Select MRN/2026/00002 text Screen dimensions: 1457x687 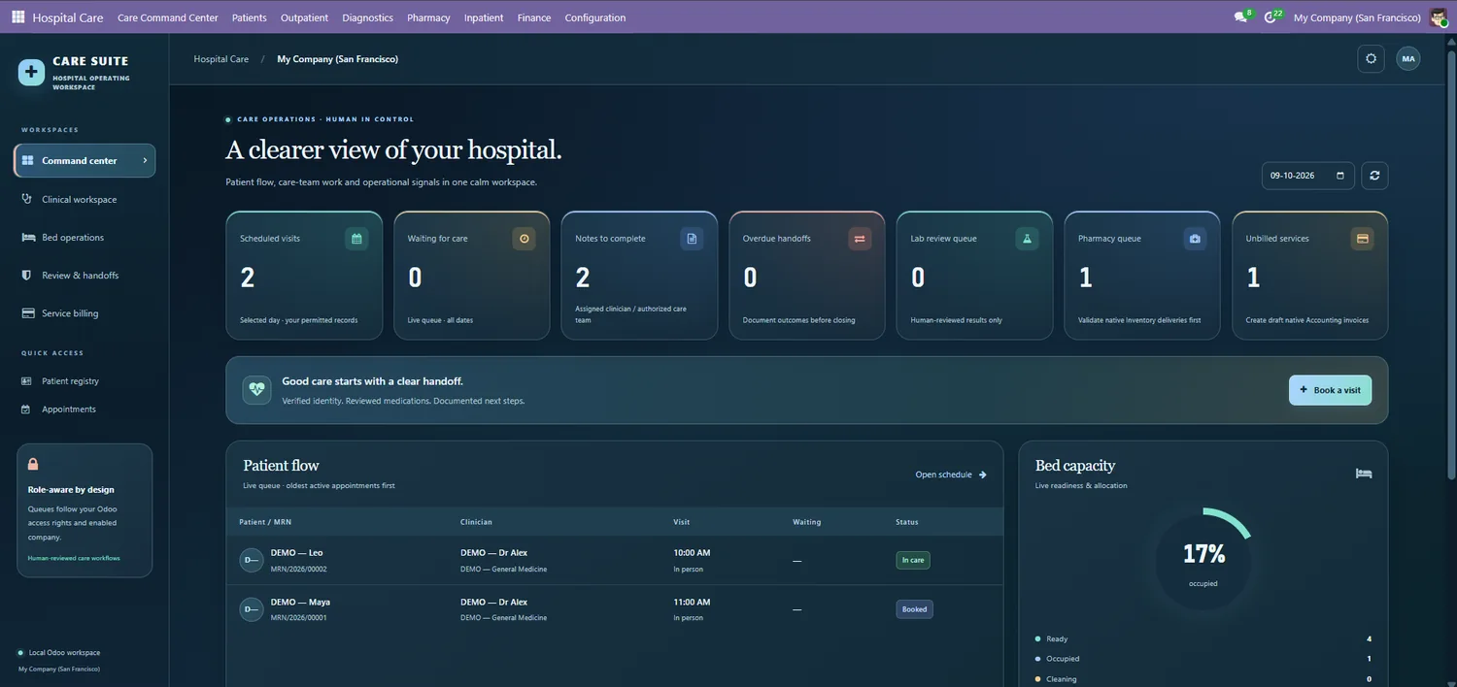click(x=298, y=570)
